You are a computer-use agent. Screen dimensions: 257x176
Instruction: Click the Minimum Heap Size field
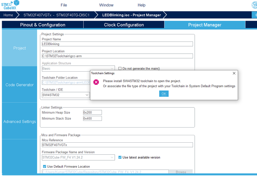point(92,112)
